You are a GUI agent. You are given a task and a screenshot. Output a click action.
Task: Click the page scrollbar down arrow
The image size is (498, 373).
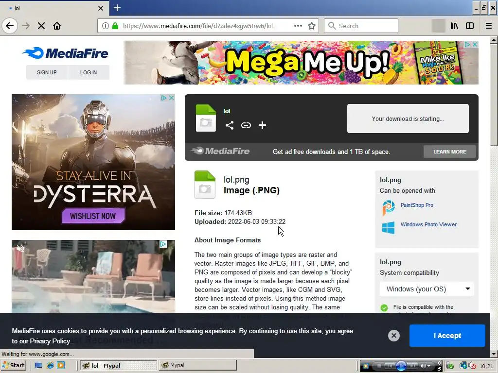pyautogui.click(x=494, y=354)
